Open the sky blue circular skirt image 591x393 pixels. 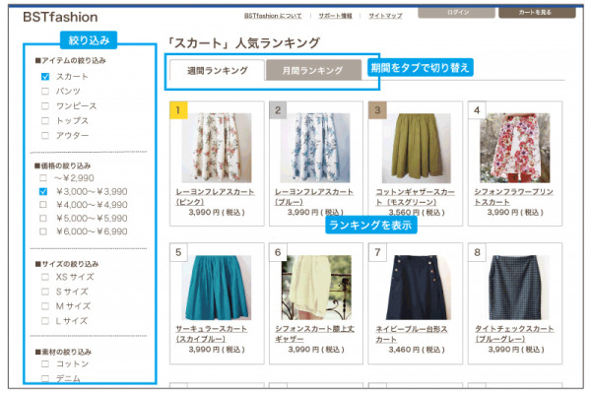[x=217, y=288]
